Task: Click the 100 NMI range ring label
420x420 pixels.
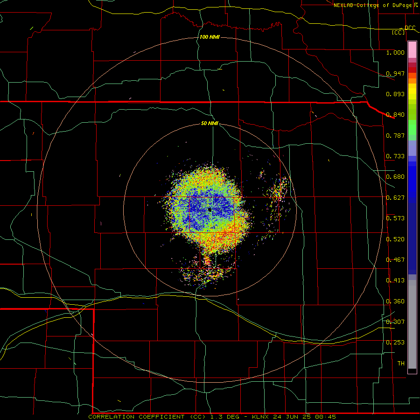Action: point(210,37)
